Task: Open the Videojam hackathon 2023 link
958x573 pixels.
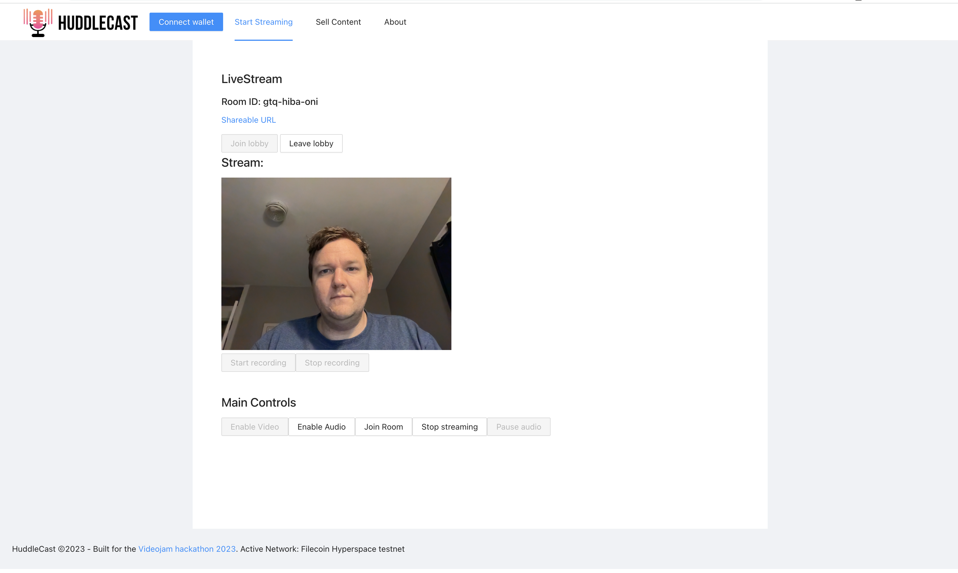Action: [187, 549]
